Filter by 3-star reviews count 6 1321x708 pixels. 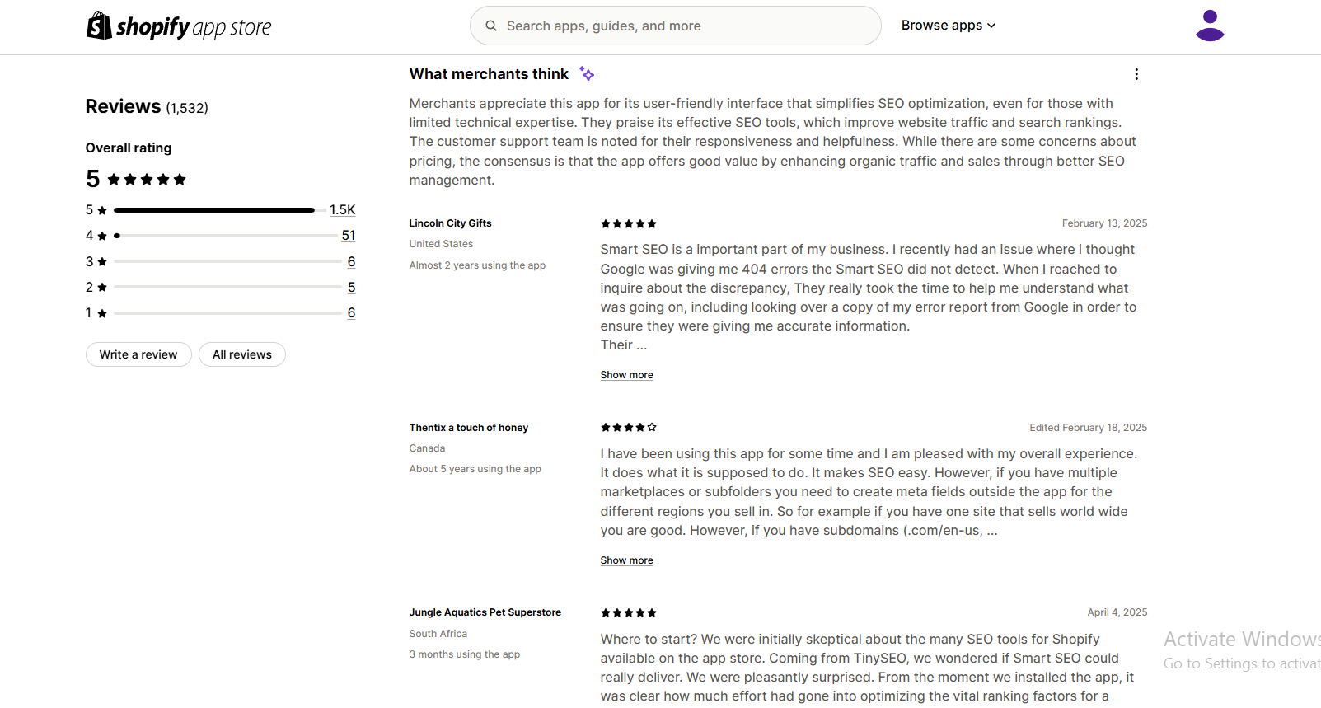click(352, 262)
